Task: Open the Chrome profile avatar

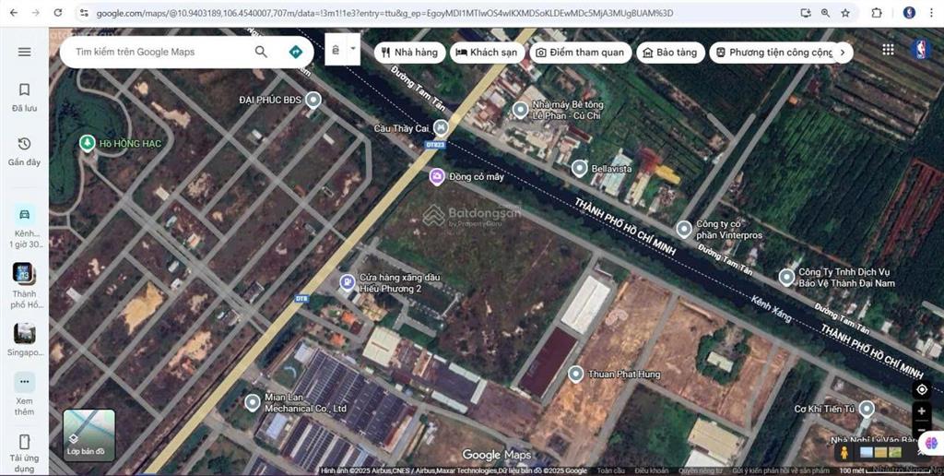Action: click(x=909, y=13)
